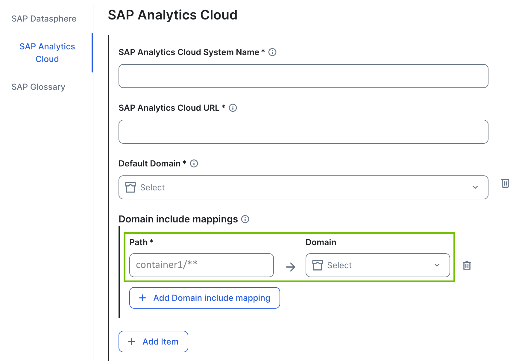
Task: Open the Default Domain dropdown
Action: click(303, 187)
